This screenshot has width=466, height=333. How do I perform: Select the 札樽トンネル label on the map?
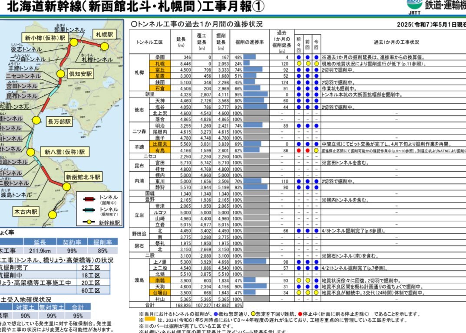[x=97, y=59]
